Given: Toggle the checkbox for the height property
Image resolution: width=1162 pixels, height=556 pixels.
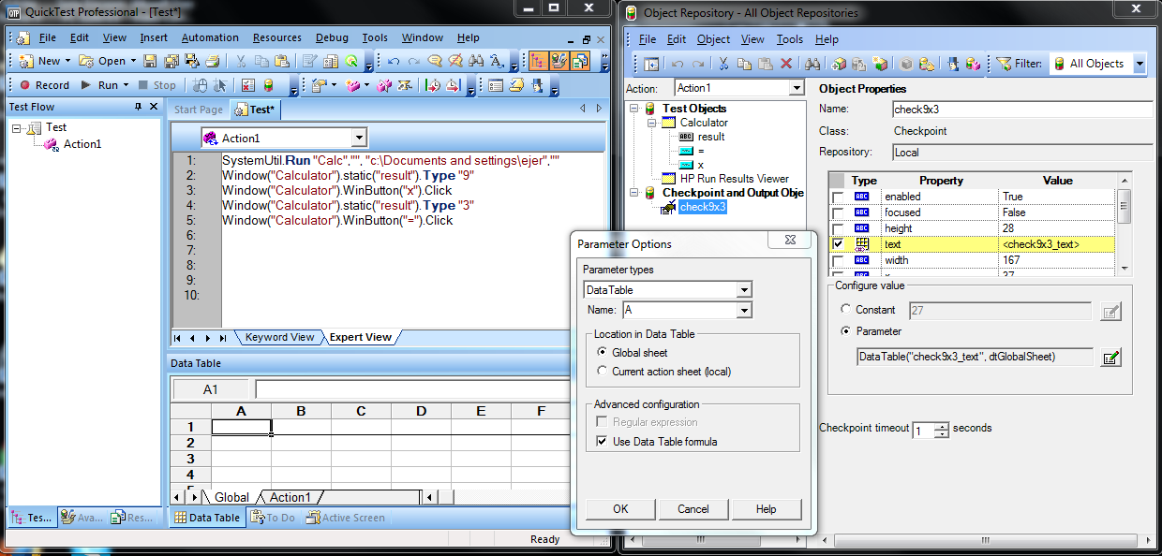Looking at the screenshot, I should 838,228.
